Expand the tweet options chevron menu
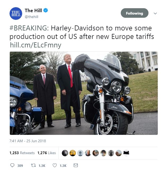Image resolution: width=167 pixels, height=174 pixels. coord(155,14)
